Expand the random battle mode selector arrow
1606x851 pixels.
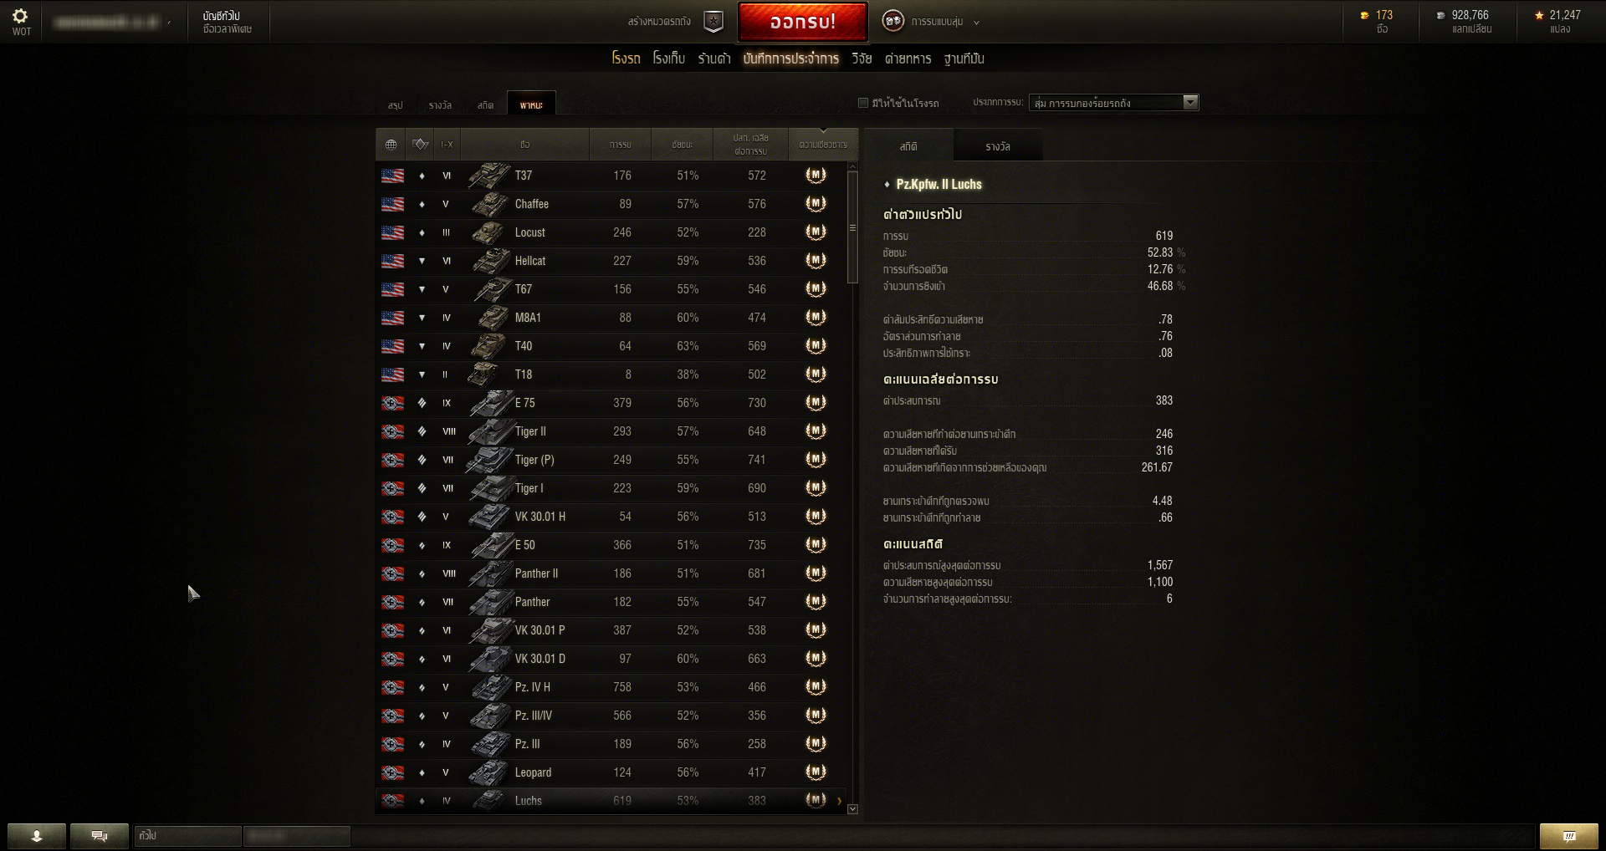[x=976, y=23]
